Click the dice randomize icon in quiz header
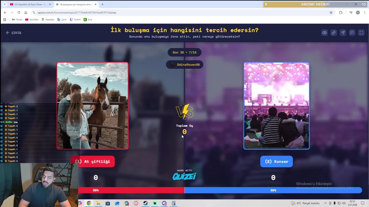The width and height of the screenshot is (369, 207). tap(334, 33)
